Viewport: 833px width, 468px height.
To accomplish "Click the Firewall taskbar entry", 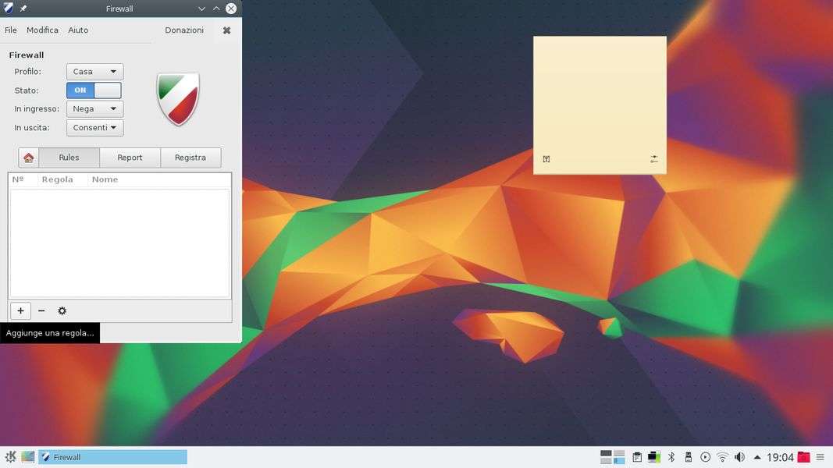I will pyautogui.click(x=112, y=457).
